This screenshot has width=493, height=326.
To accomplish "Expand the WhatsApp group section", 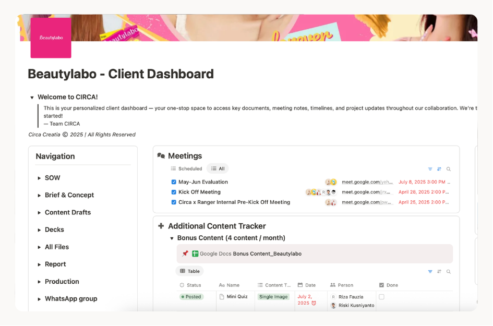I will click(x=39, y=299).
